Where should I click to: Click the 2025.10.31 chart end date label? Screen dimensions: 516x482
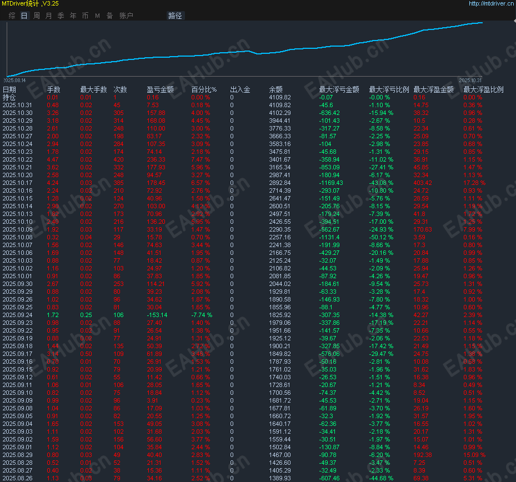click(471, 81)
